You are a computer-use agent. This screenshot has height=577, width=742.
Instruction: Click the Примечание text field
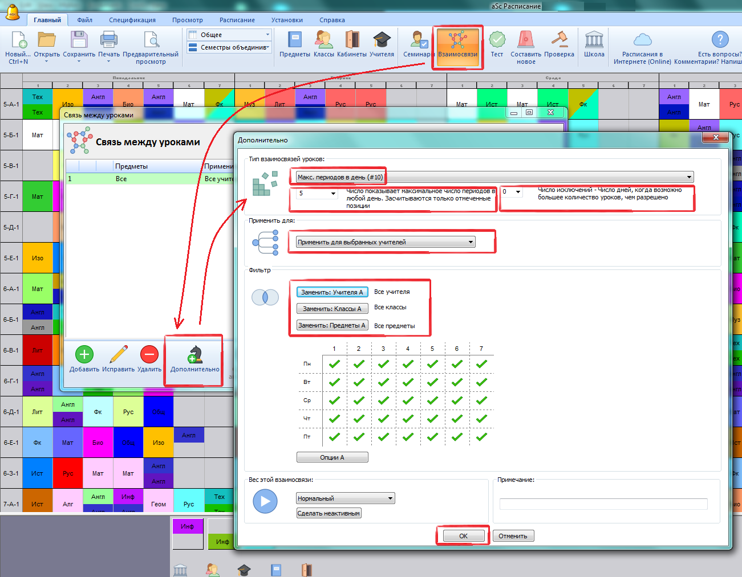click(x=603, y=504)
